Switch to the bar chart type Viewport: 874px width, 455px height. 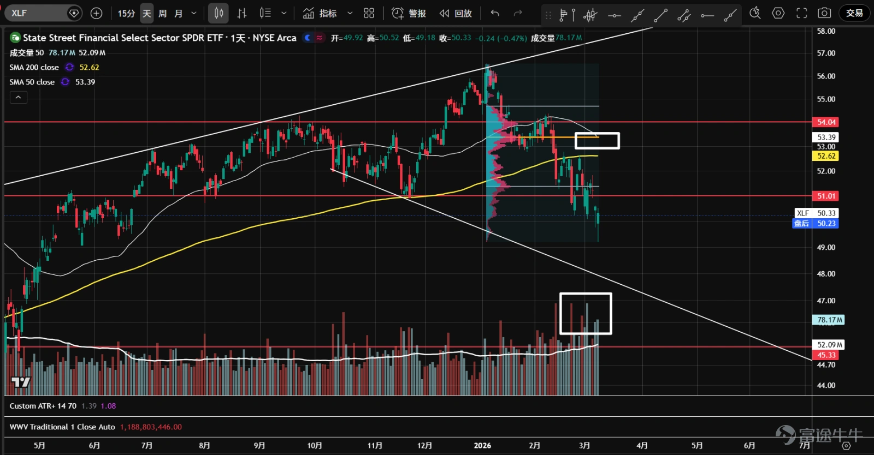click(x=242, y=13)
